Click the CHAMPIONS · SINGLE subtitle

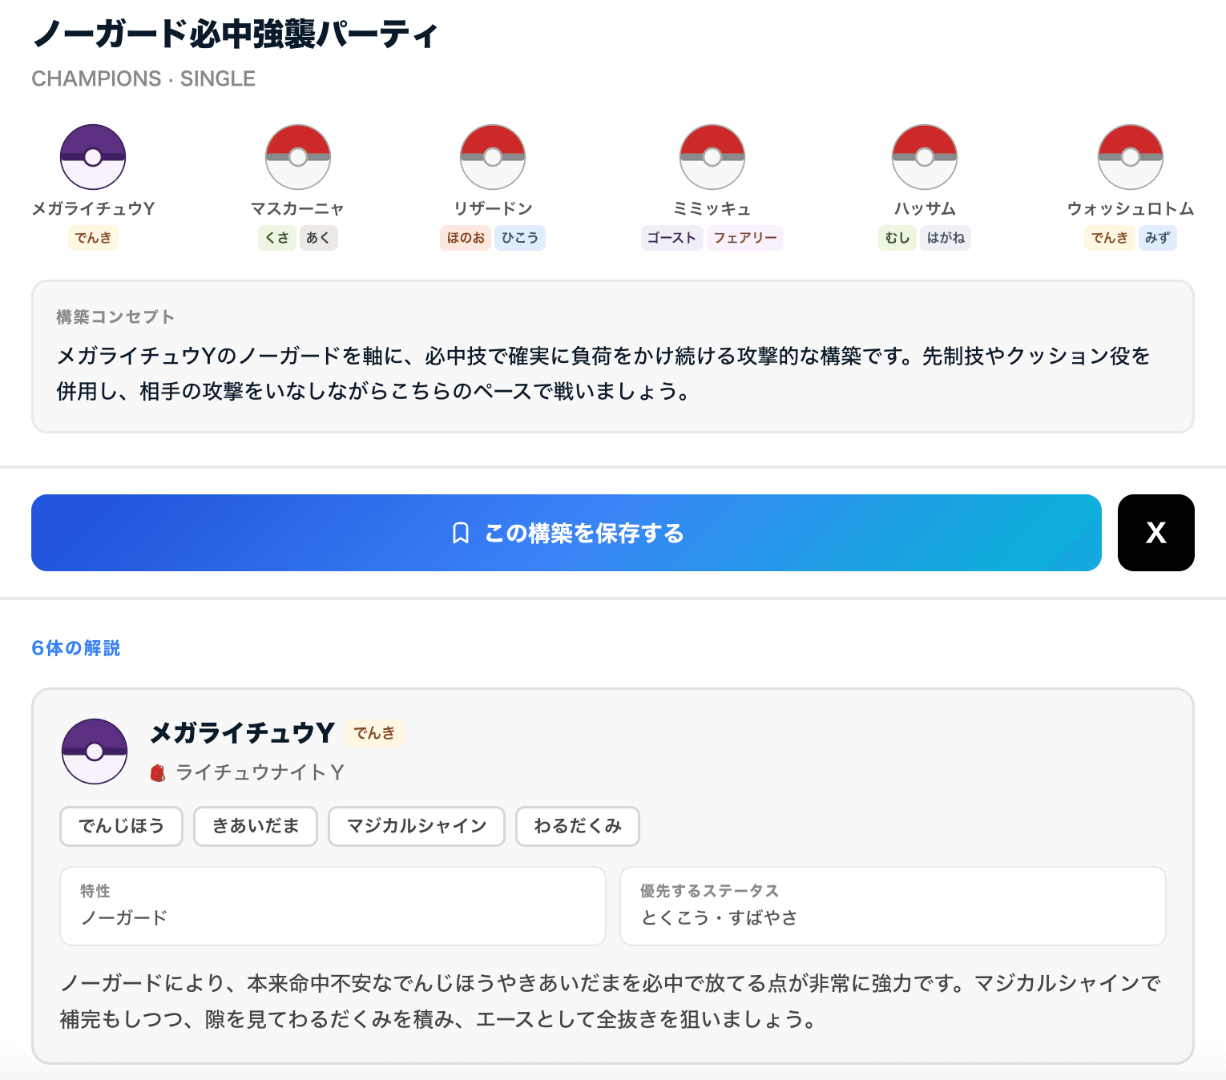tap(143, 79)
